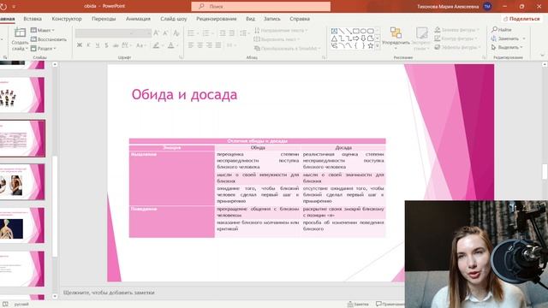This screenshot has width=548, height=308.
Task: Select the text box shape
Action: tap(334, 31)
